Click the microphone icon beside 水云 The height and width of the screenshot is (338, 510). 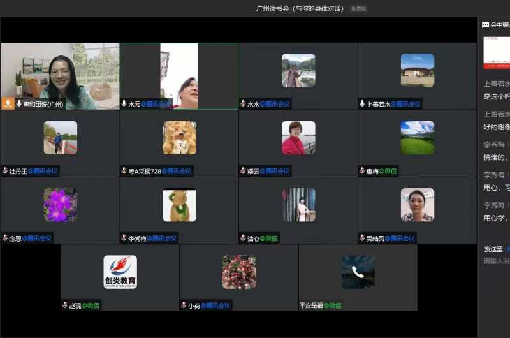[x=124, y=104]
